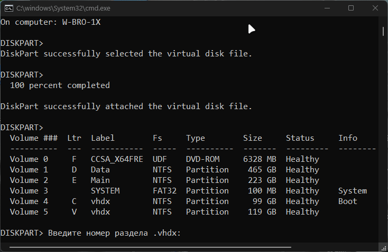This screenshot has height=252, width=388.
Task: Click the 'Main' label of Volume 2
Action: [x=100, y=180]
